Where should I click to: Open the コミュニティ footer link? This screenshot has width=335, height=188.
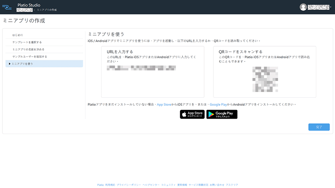tap(168, 185)
